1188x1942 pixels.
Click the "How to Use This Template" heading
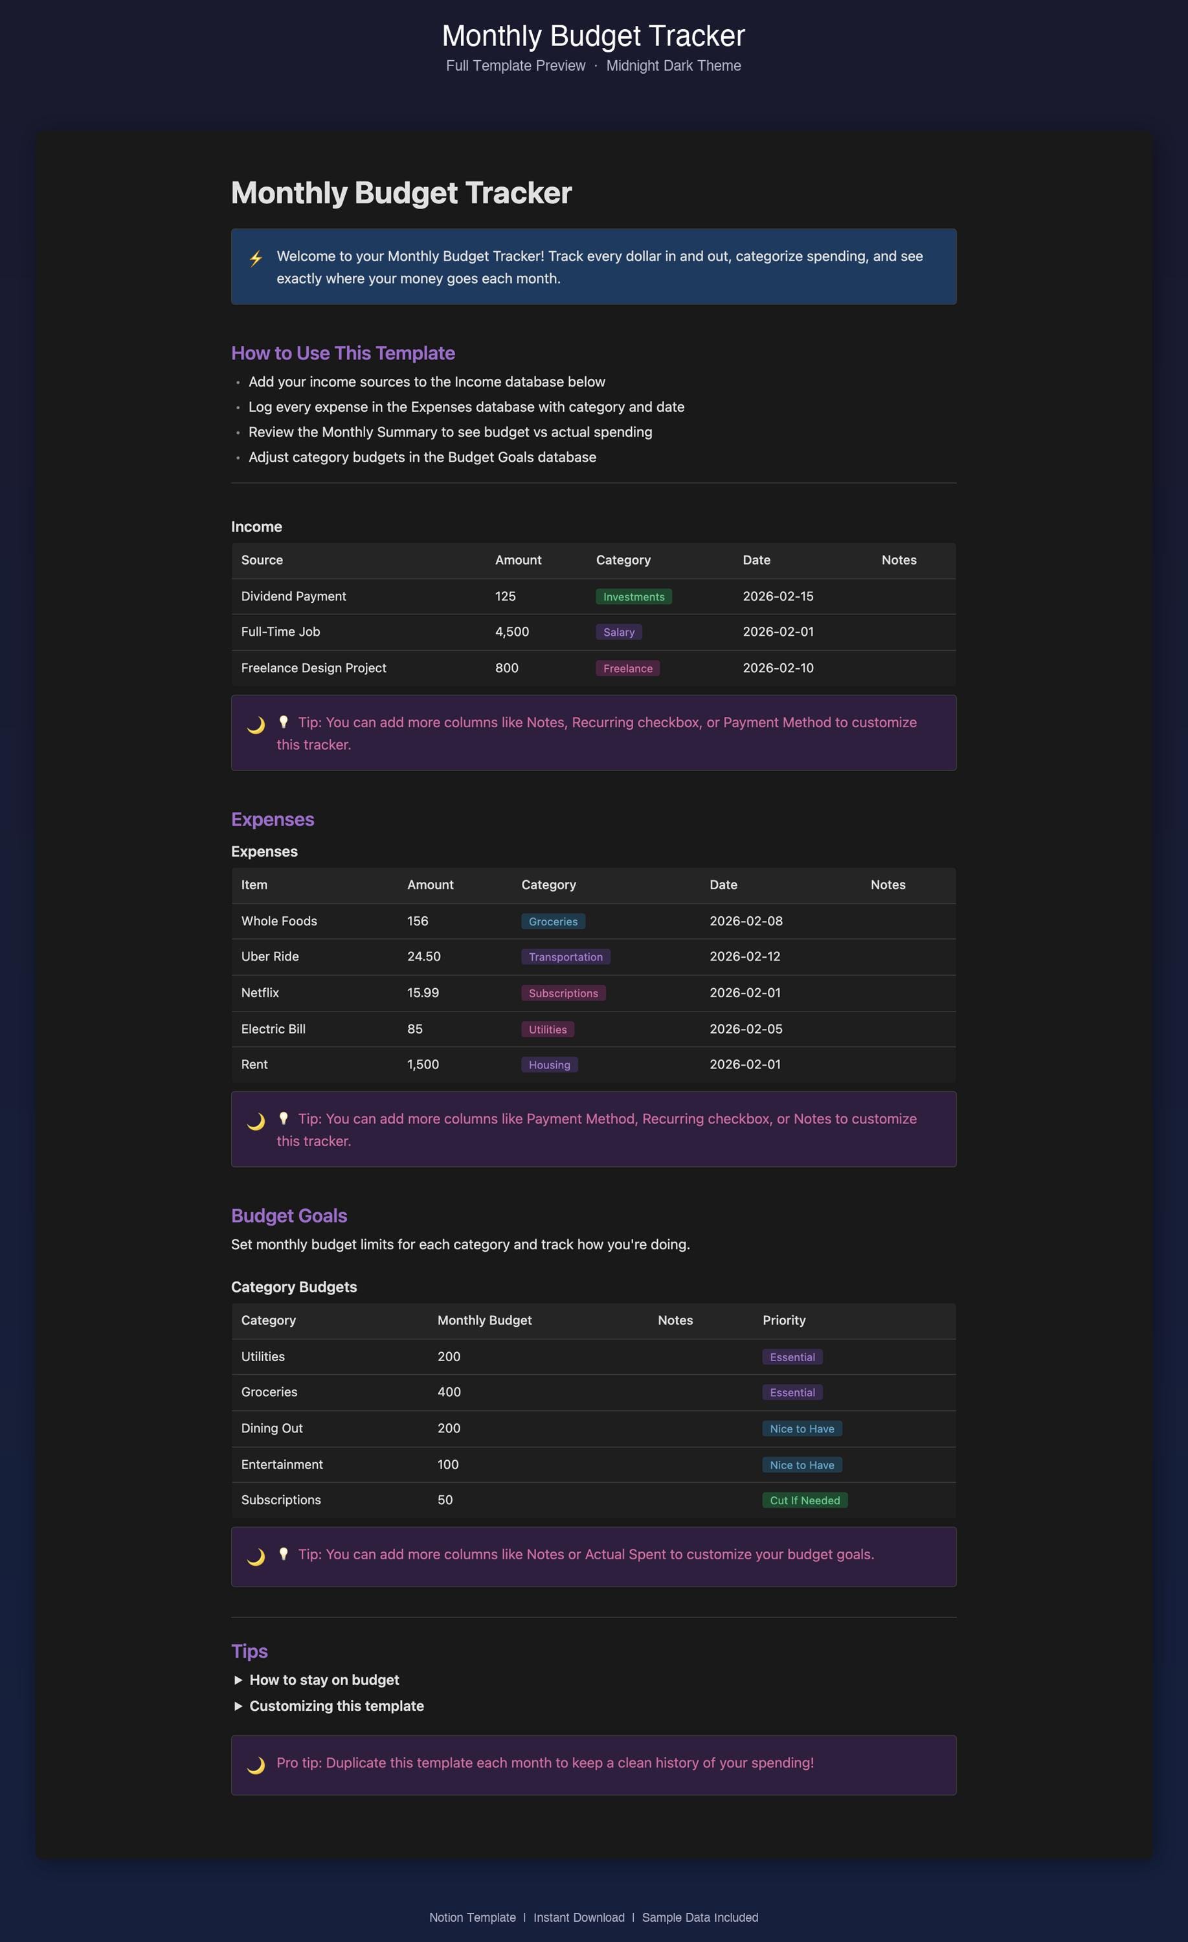pyautogui.click(x=342, y=353)
